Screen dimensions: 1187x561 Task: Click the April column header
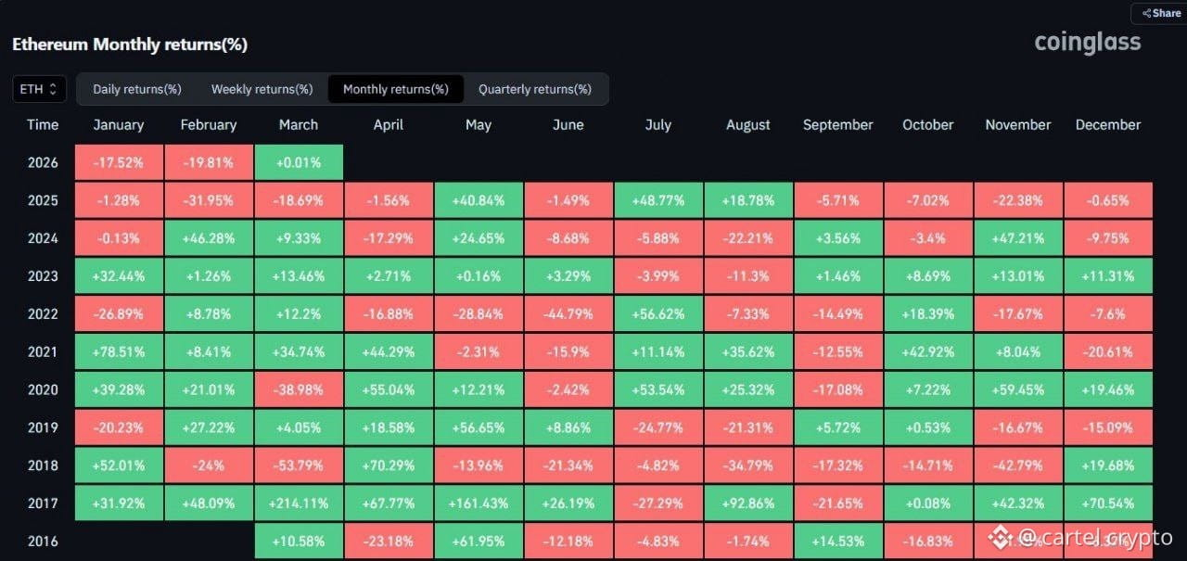[x=389, y=124]
